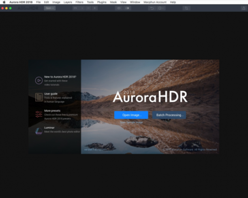Image resolution: width=248 pixels, height=198 pixels.
Task: Open the zoom percentage dropdown
Action: [79, 8]
